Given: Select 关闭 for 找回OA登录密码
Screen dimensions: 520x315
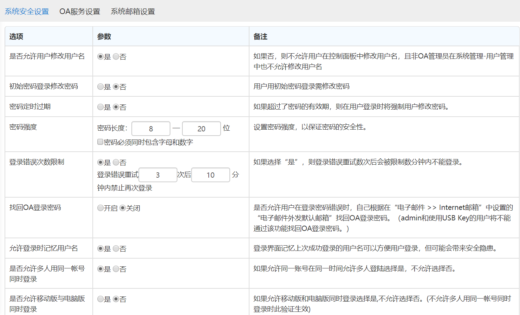Looking at the screenshot, I should (x=123, y=208).
